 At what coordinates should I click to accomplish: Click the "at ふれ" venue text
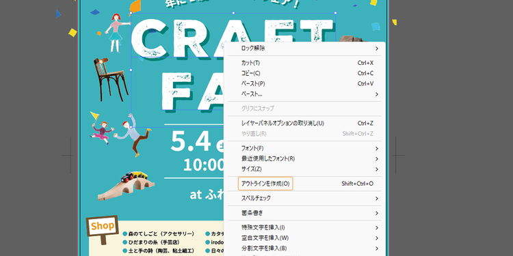[x=207, y=195]
